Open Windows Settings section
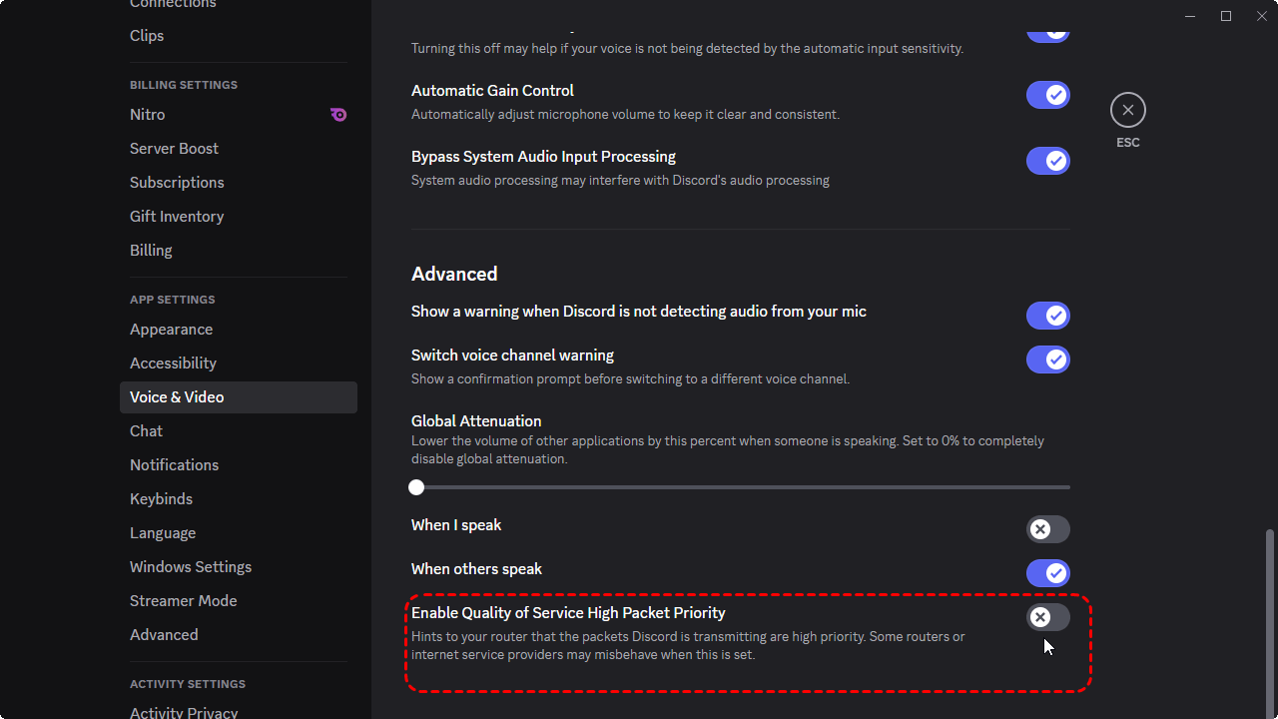The height and width of the screenshot is (719, 1278). [x=190, y=567]
